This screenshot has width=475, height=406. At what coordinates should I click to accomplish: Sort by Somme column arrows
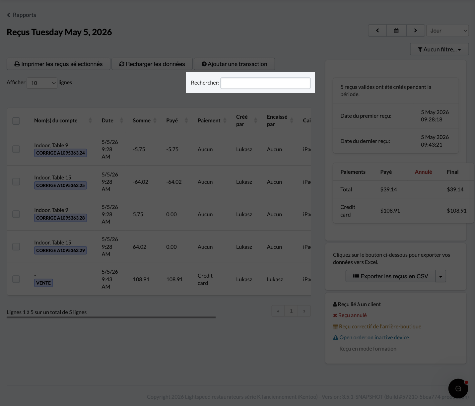pyautogui.click(x=156, y=120)
